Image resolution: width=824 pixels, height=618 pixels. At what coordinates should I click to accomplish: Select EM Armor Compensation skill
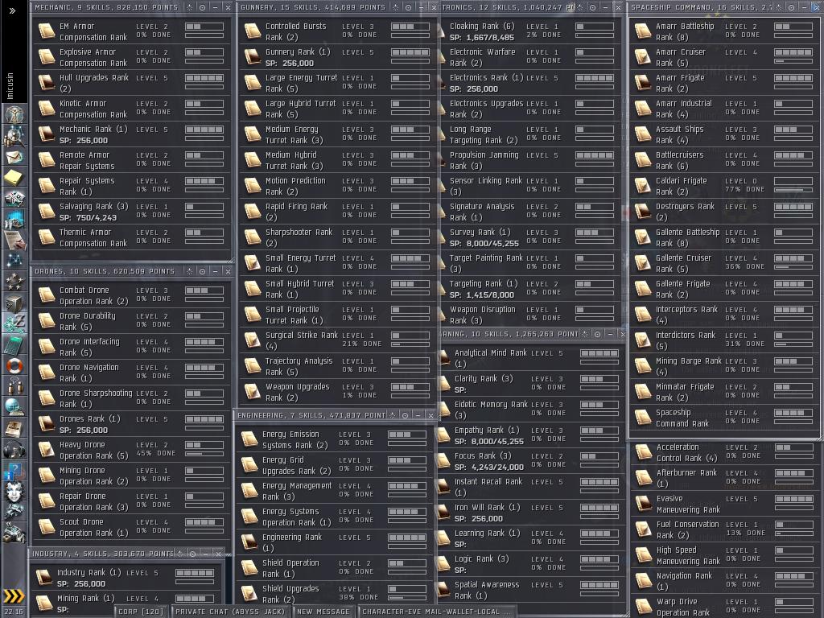coord(132,31)
